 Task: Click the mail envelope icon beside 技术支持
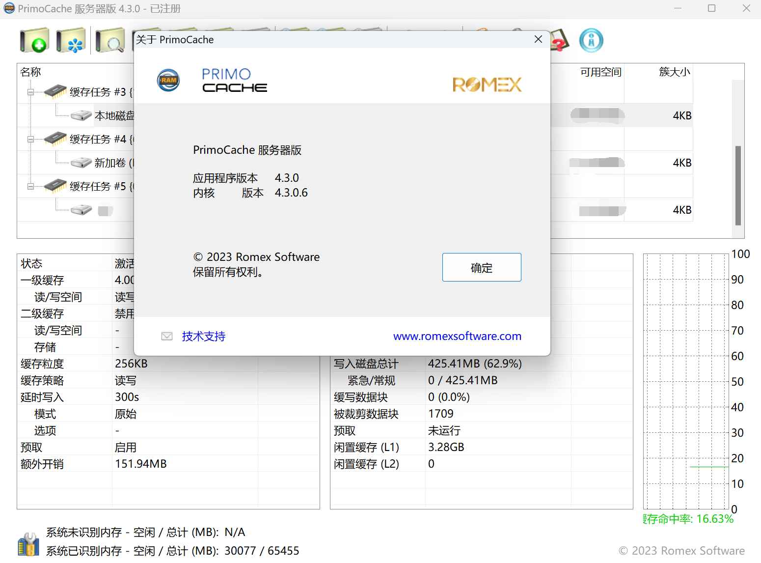point(167,336)
